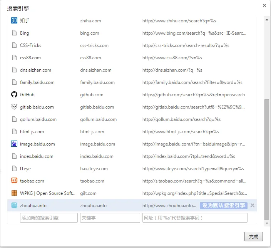
Task: Click the gollum.baidu.com keyword cell
Action: pyautogui.click(x=98, y=119)
